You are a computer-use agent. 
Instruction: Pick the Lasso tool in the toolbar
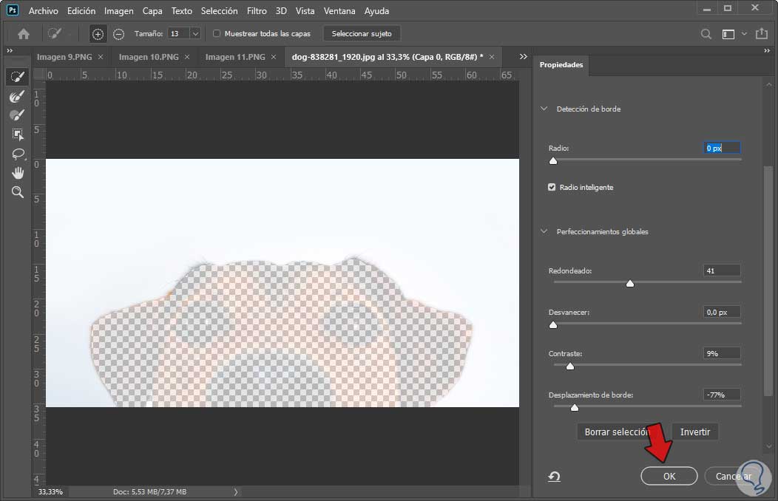click(17, 154)
